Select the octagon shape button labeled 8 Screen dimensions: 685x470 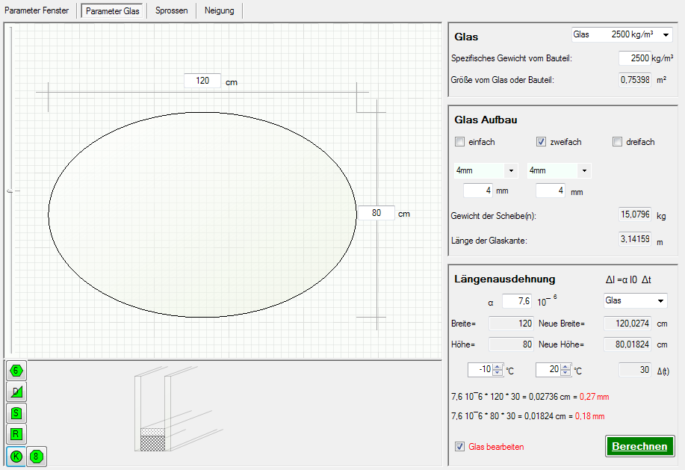[x=37, y=456]
